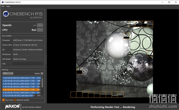
Task: Click the Cinebench title bar app icon
Action: click(x=3, y=2)
